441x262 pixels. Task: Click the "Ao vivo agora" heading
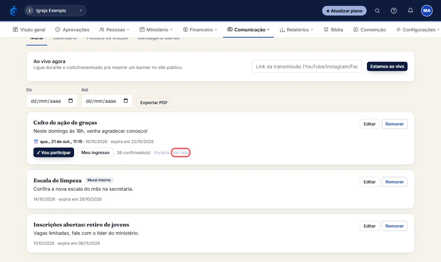tap(49, 61)
